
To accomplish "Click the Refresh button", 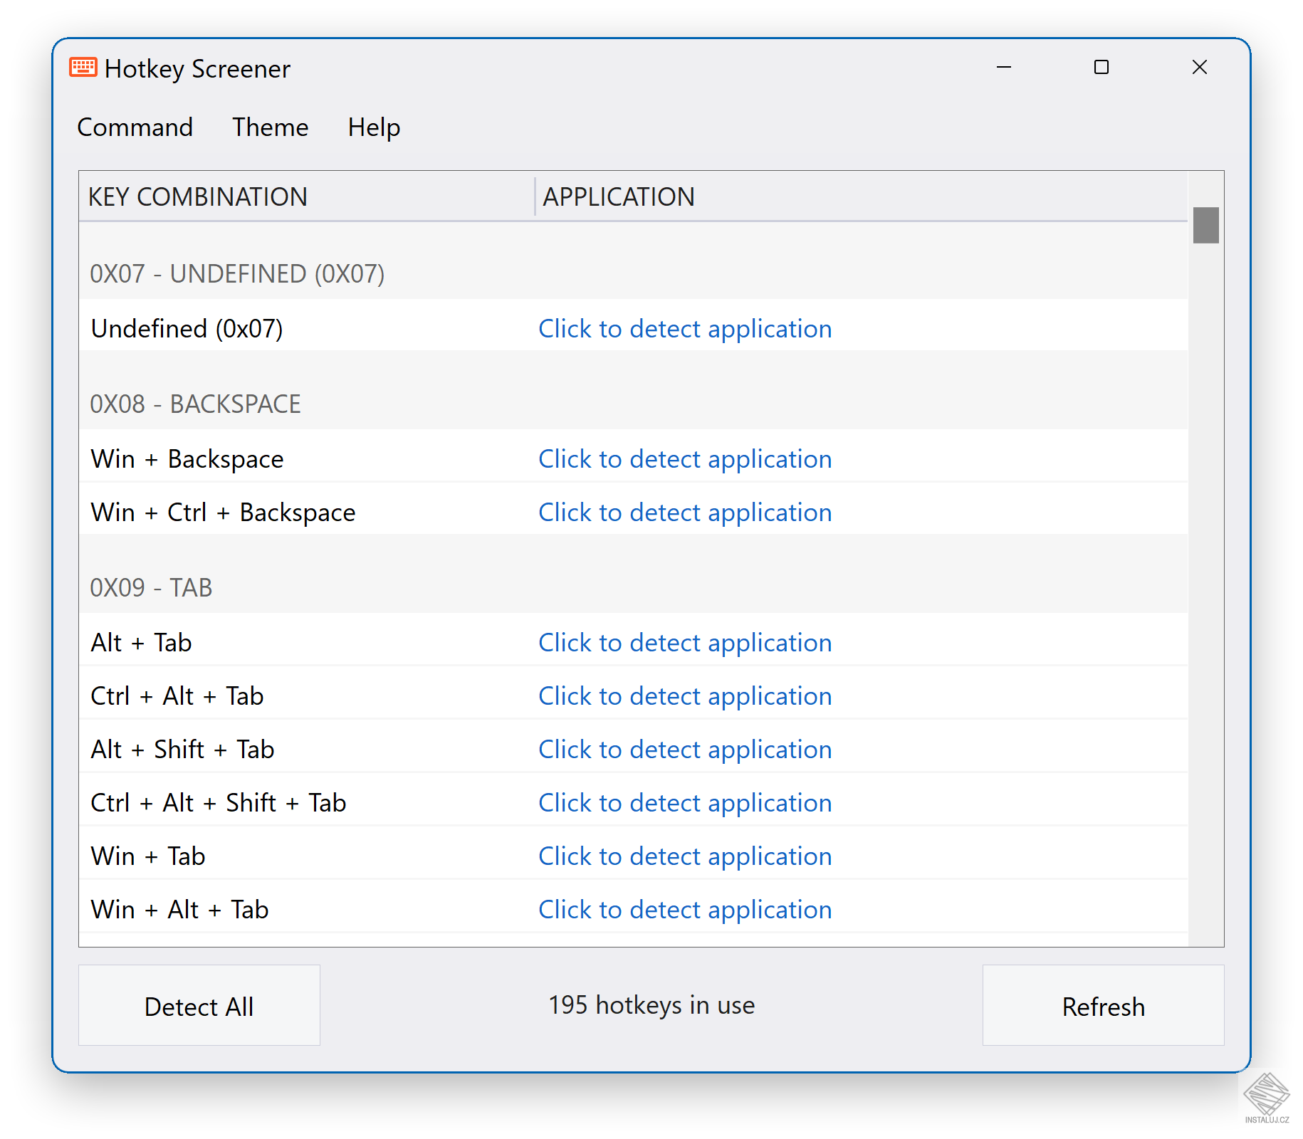I will point(1104,1005).
